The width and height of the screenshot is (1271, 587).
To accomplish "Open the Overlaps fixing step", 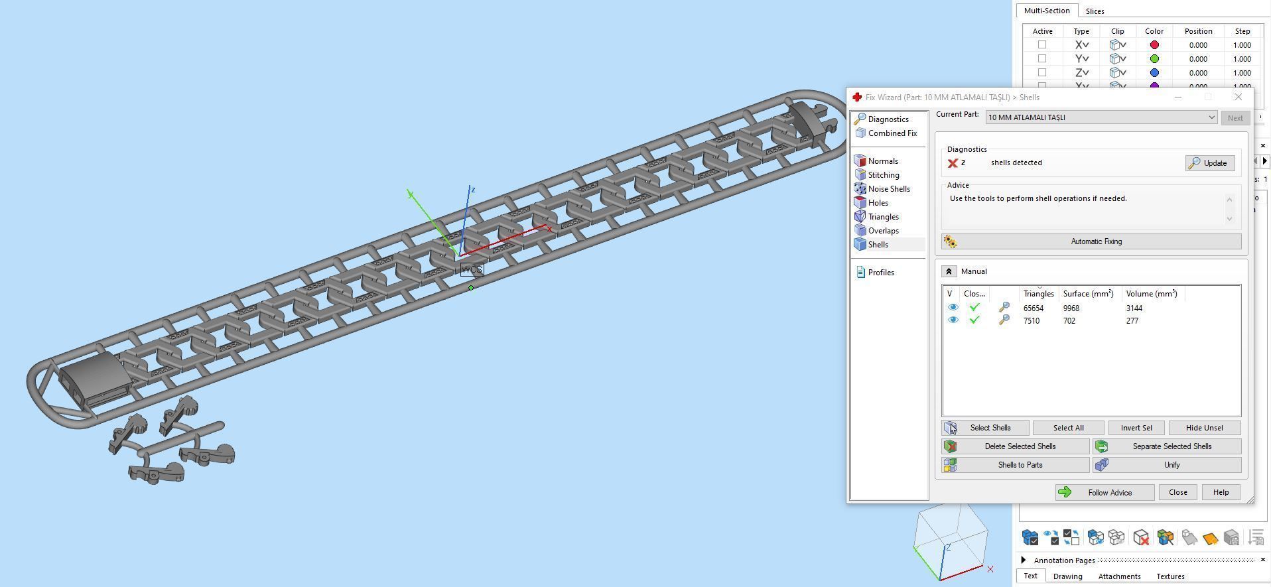I will tap(883, 231).
